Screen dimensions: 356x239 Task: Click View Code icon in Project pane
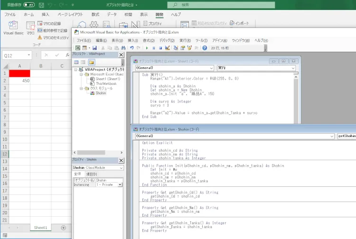(76, 62)
